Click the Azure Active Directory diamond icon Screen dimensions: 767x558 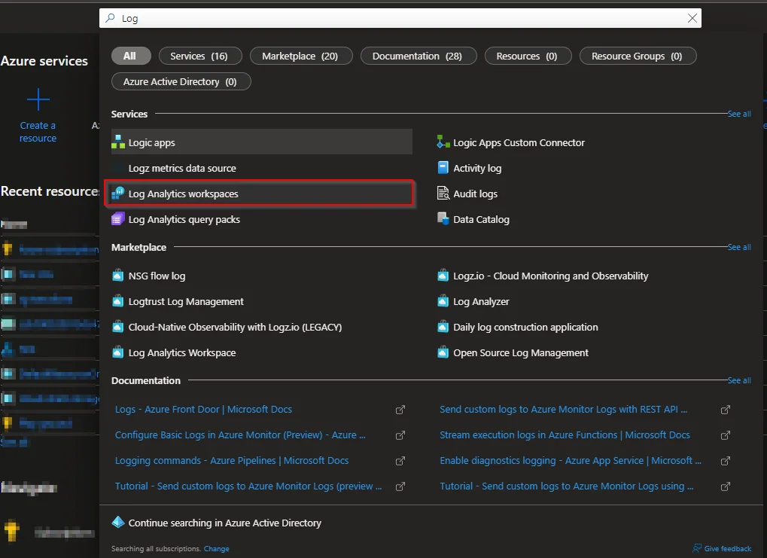118,523
